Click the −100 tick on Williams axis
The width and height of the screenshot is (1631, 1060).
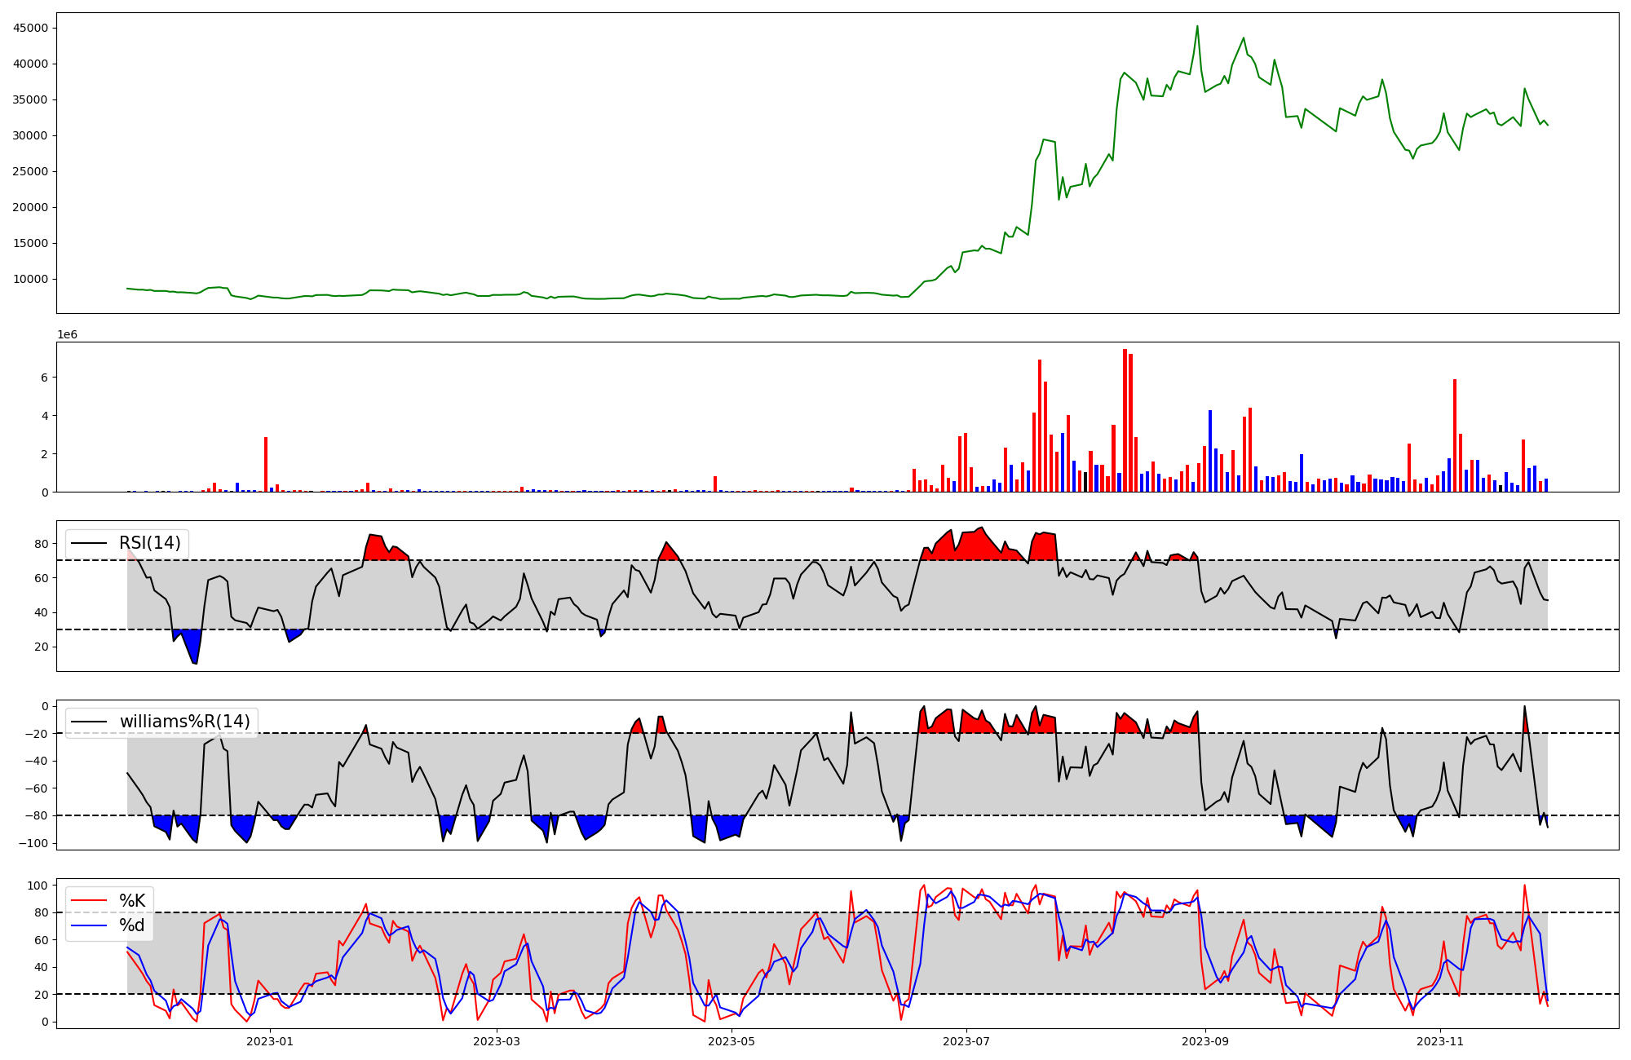click(32, 843)
